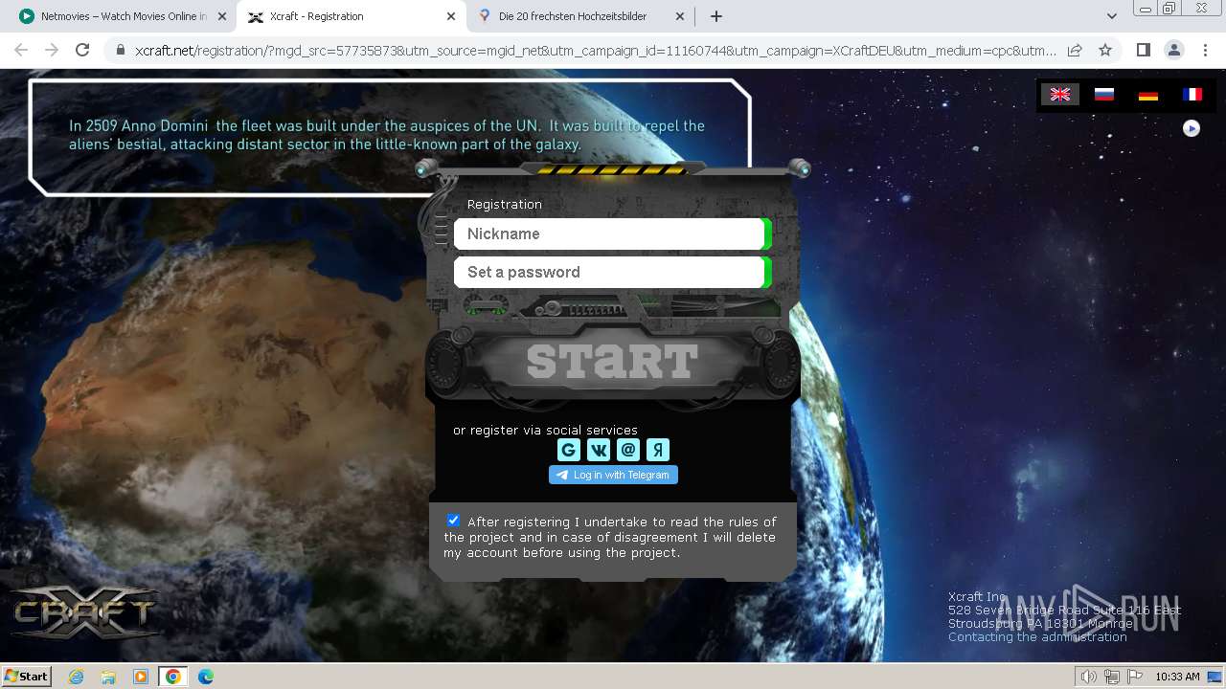The width and height of the screenshot is (1226, 689).
Task: Go back in browser
Action: click(21, 50)
